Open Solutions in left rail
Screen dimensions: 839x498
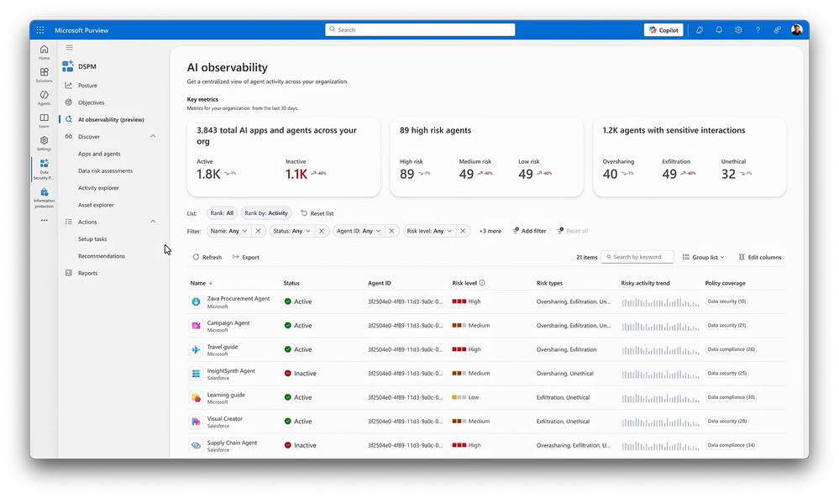pos(44,75)
